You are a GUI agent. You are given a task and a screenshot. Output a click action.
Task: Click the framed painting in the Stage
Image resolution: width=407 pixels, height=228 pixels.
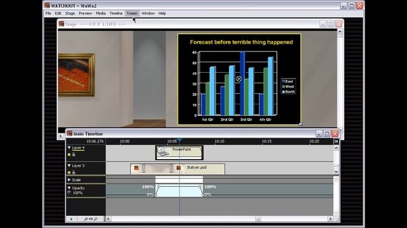[76, 75]
